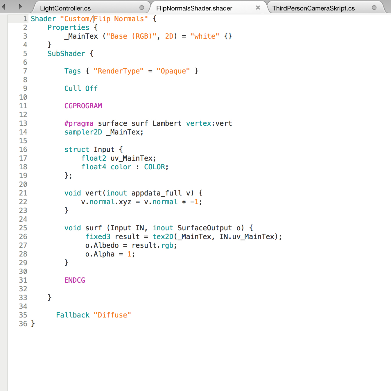Click the "Cull Off" statement
391x391 pixels.
click(x=81, y=89)
